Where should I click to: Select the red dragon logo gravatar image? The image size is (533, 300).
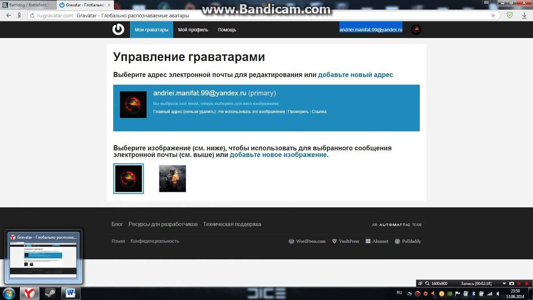(x=129, y=179)
